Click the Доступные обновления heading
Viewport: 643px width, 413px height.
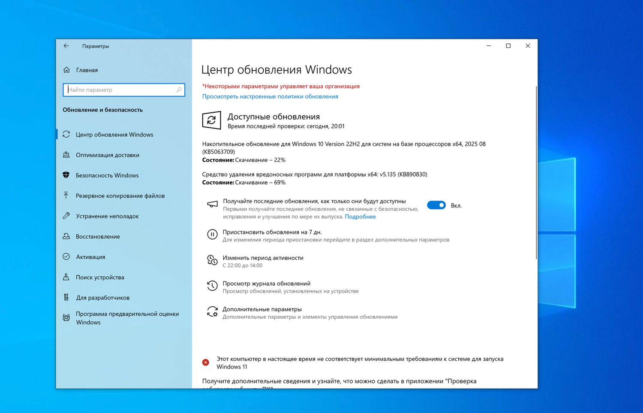[273, 117]
